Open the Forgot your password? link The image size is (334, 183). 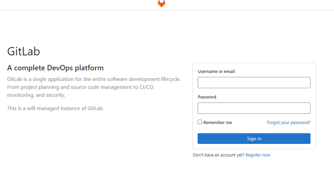pyautogui.click(x=289, y=123)
